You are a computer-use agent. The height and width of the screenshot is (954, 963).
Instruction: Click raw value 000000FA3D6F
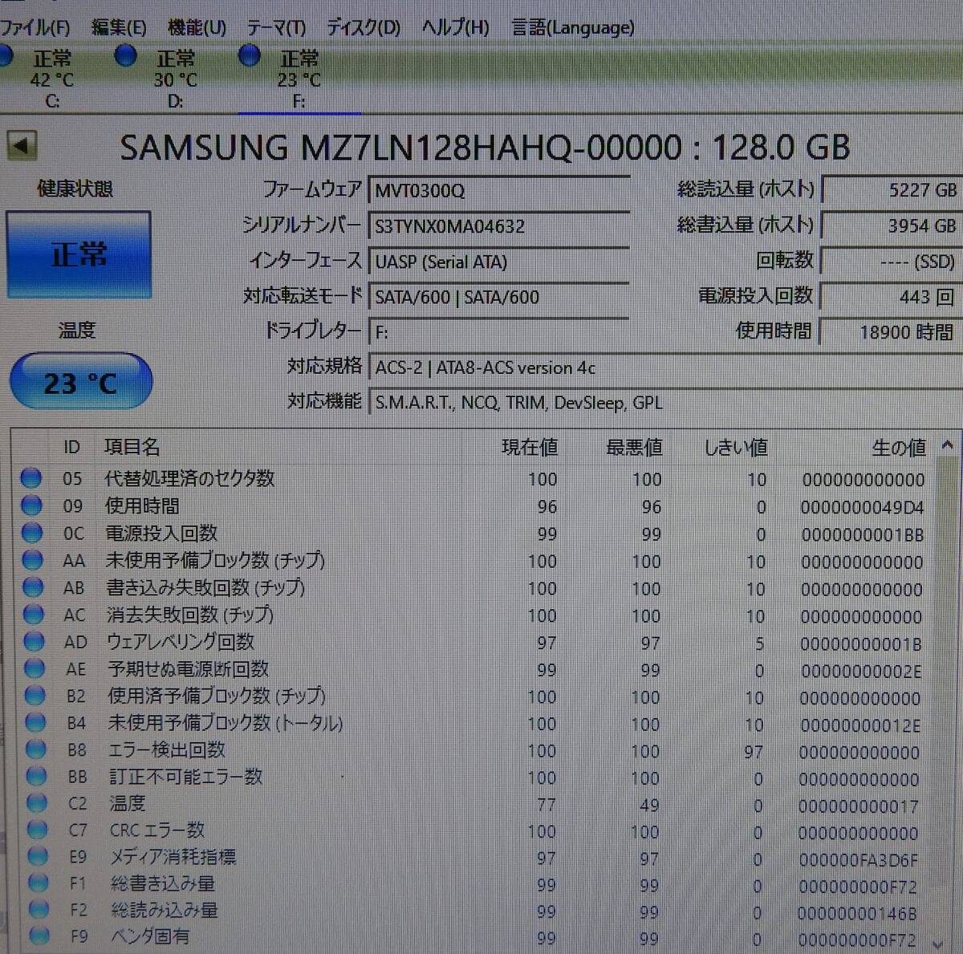click(858, 860)
